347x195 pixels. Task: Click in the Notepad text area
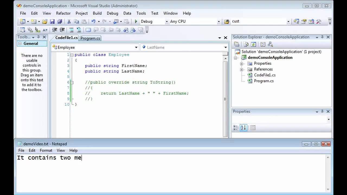[171, 173]
